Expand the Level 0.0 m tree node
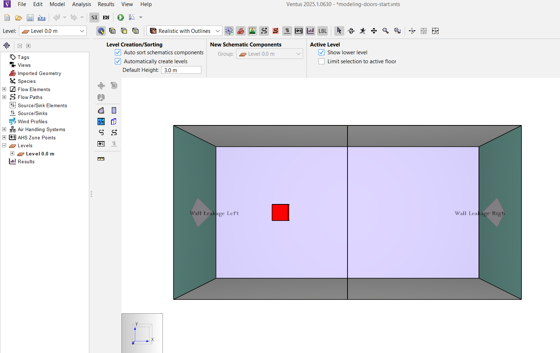The image size is (560, 353). click(x=12, y=154)
